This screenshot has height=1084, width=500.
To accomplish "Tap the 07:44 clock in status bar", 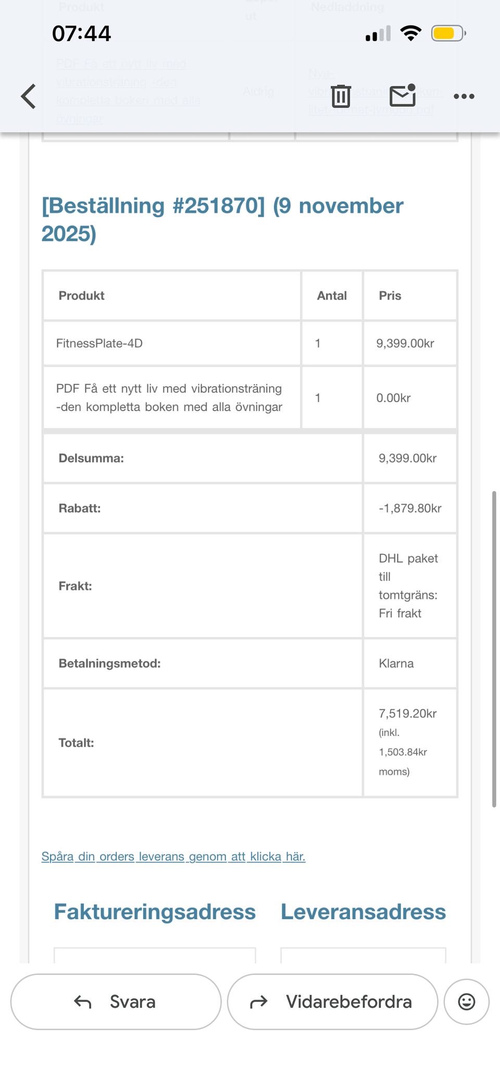I will [82, 34].
